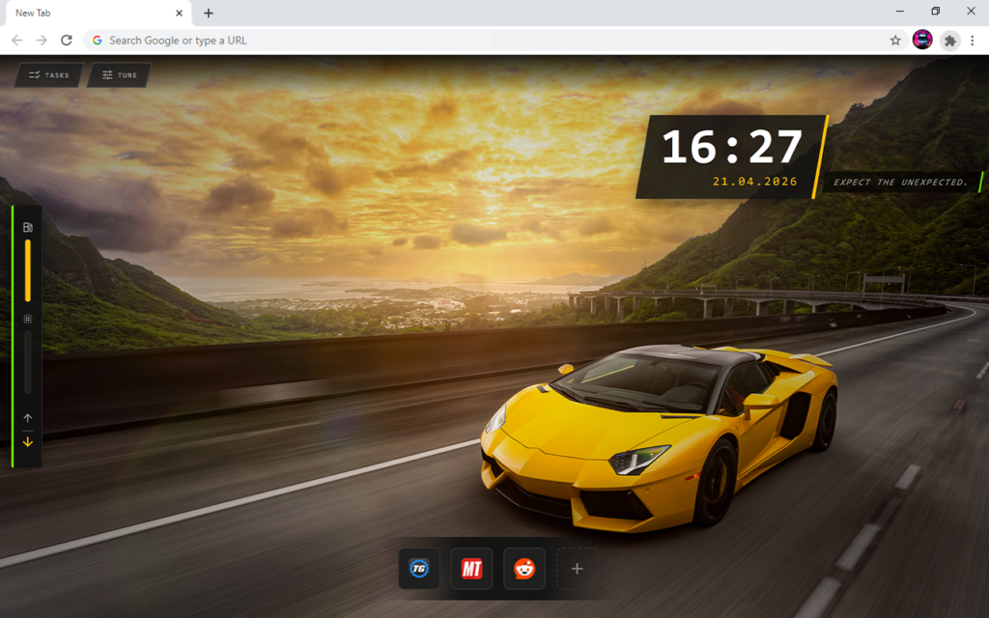989x618 pixels.
Task: Open the Extensions puzzle-piece menu
Action: (x=950, y=41)
